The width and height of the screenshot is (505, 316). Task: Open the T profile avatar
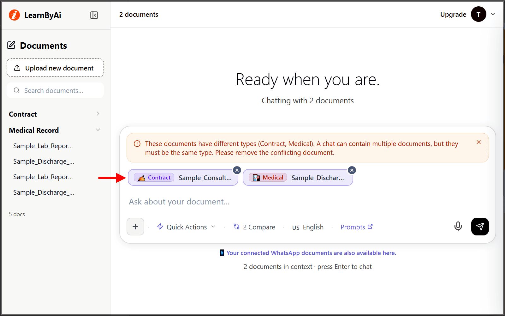(478, 14)
